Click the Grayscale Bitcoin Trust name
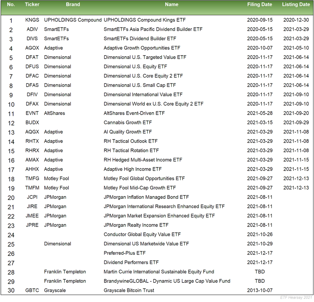 point(129,290)
